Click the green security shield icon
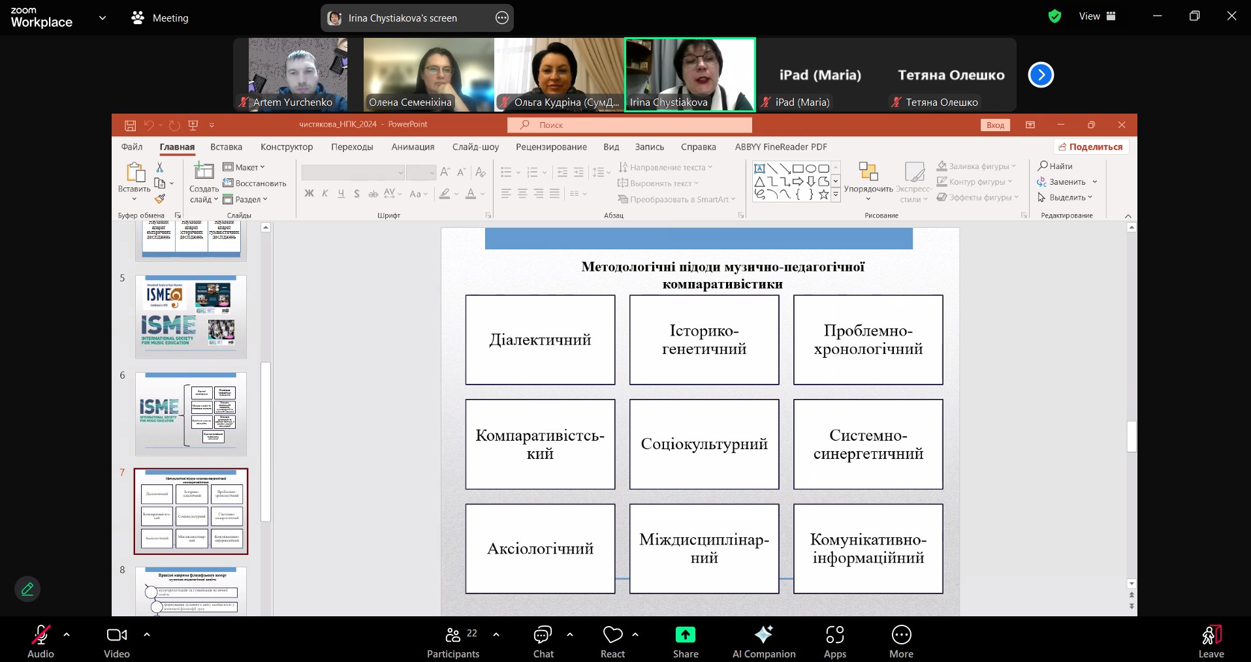This screenshot has width=1251, height=662. pos(1054,16)
